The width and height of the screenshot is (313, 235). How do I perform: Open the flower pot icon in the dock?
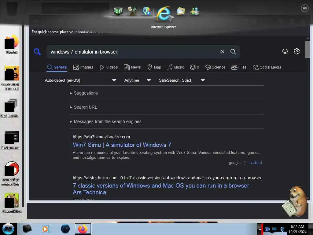tap(132, 11)
